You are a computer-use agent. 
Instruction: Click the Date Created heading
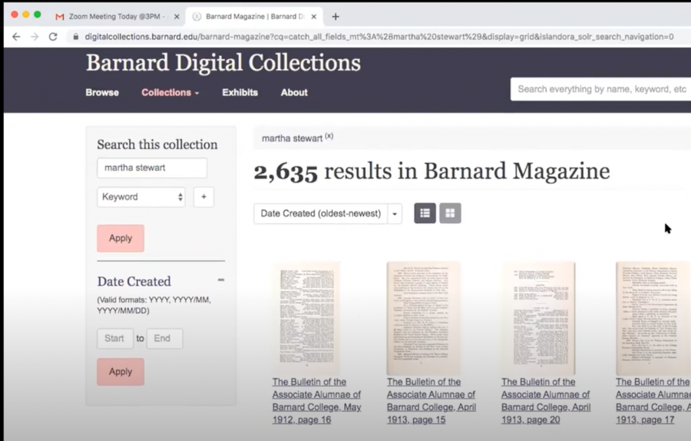tap(134, 281)
